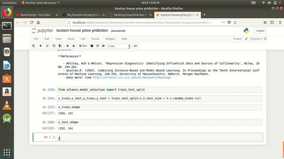Click the Jupyter logo
The image size is (284, 159).
coord(43,30)
